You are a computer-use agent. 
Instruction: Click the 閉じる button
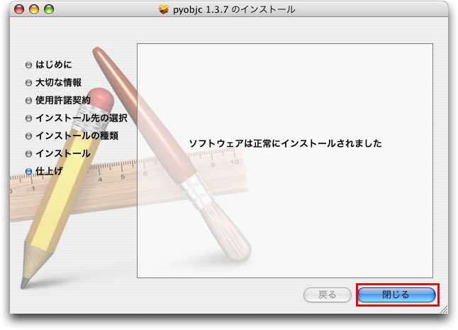coord(396,295)
